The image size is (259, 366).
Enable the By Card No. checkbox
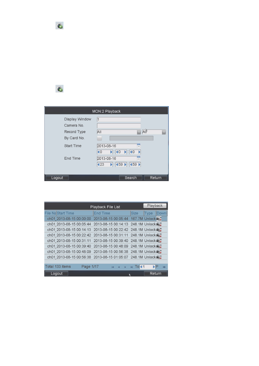pos(100,138)
